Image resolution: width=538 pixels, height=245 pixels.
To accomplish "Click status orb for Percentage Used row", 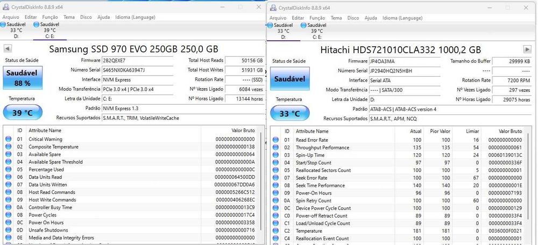I will 8,169.
